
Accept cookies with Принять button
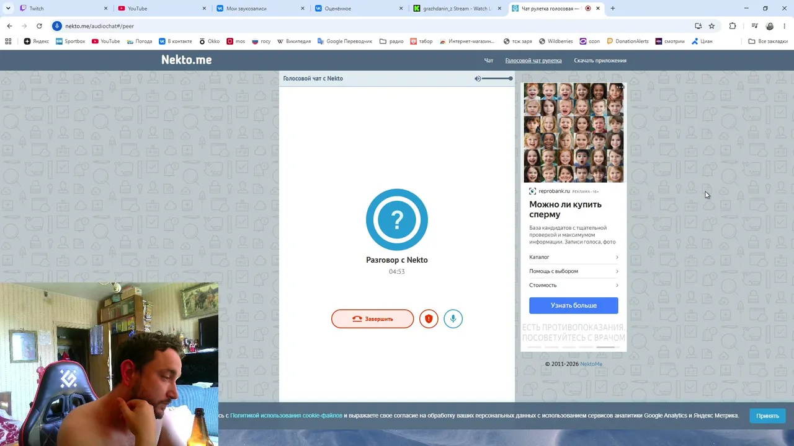tap(767, 416)
